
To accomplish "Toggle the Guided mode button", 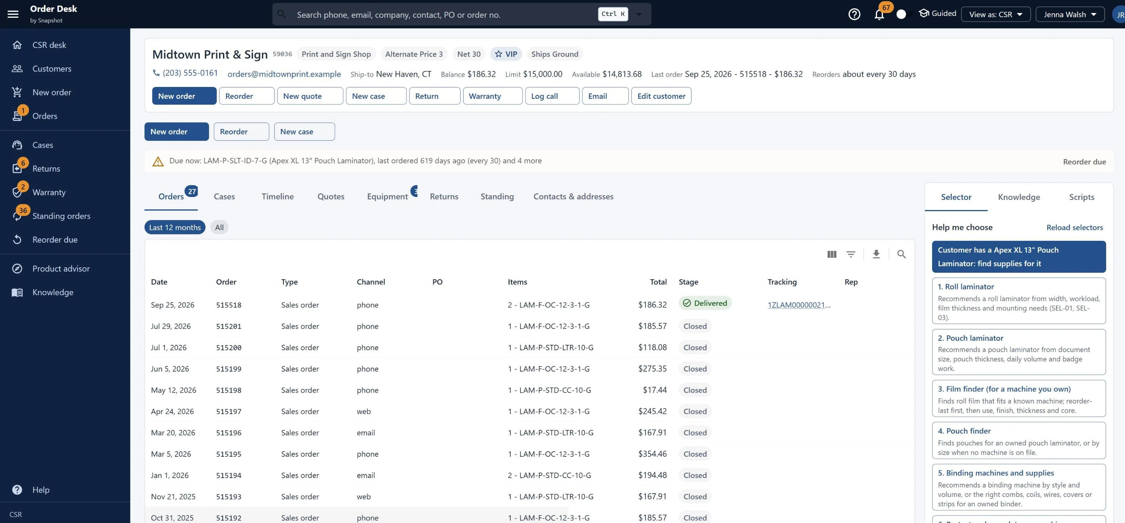I will click(938, 13).
